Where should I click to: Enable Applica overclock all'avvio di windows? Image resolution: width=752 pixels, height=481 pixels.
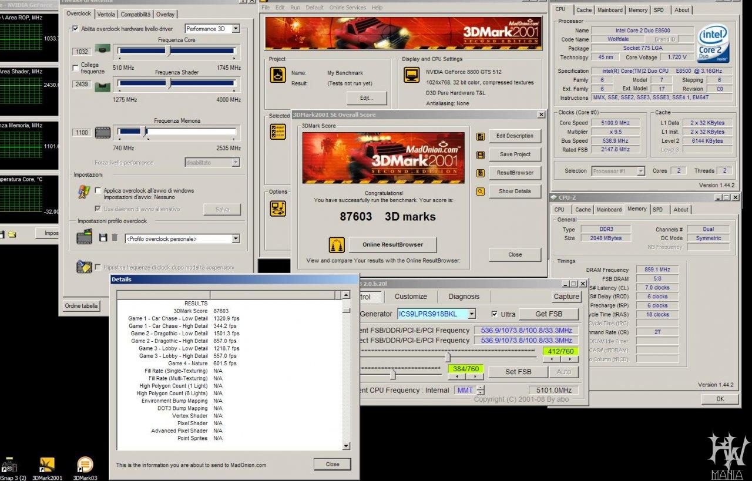(x=98, y=191)
